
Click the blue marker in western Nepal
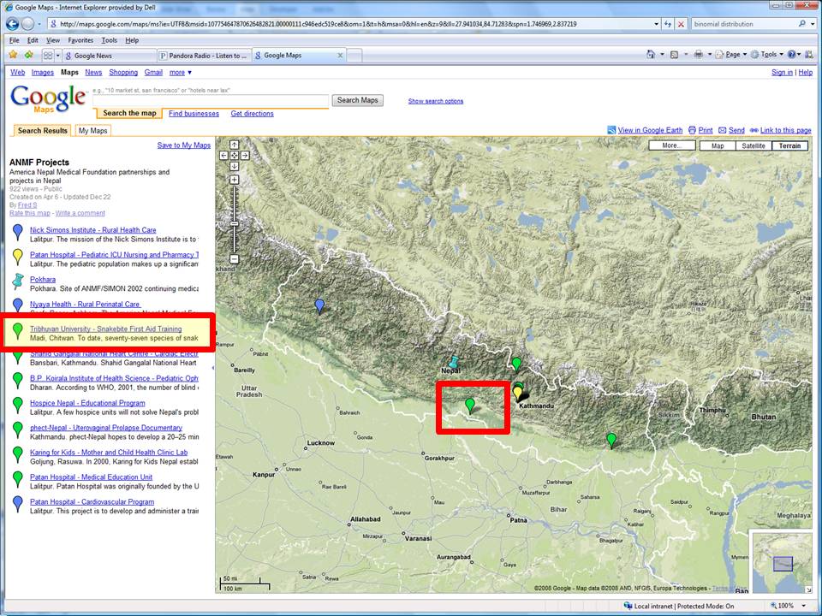[319, 305]
